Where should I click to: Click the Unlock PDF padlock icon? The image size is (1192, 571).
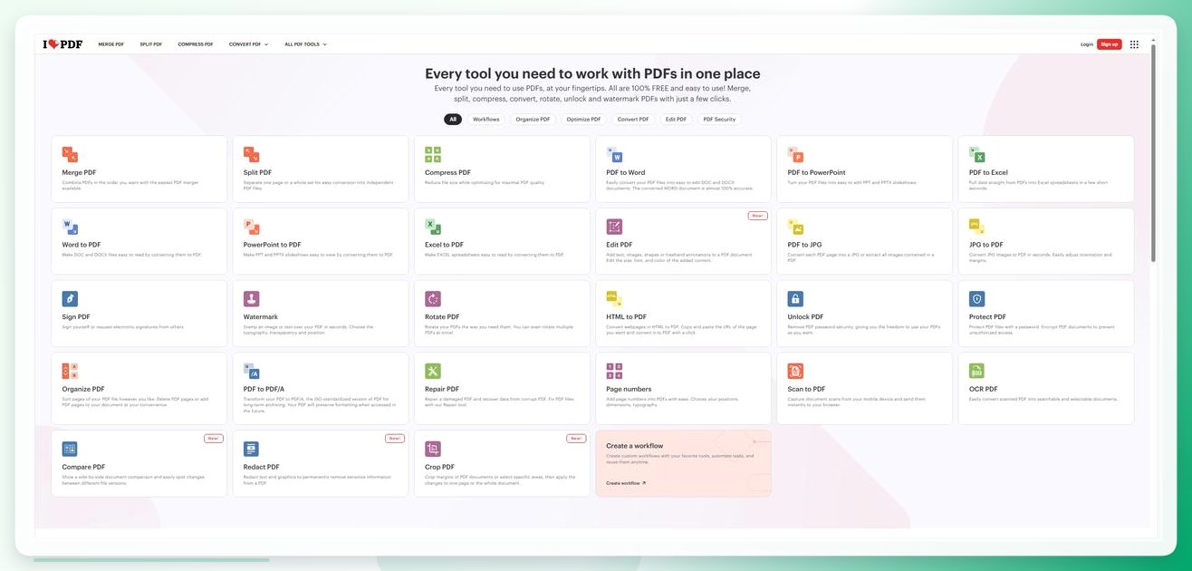[795, 299]
